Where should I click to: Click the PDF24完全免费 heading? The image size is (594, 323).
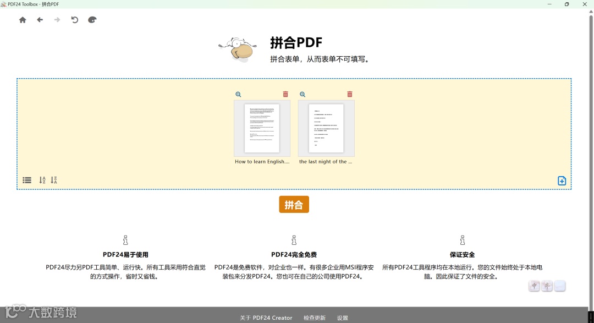click(294, 255)
